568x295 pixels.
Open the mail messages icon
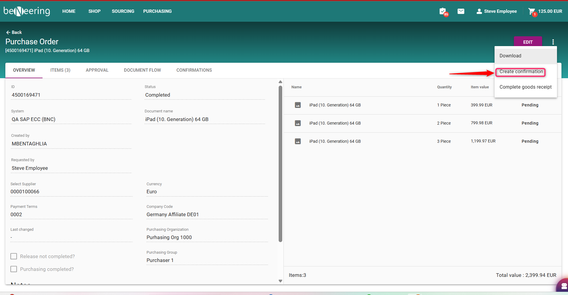[x=461, y=11]
